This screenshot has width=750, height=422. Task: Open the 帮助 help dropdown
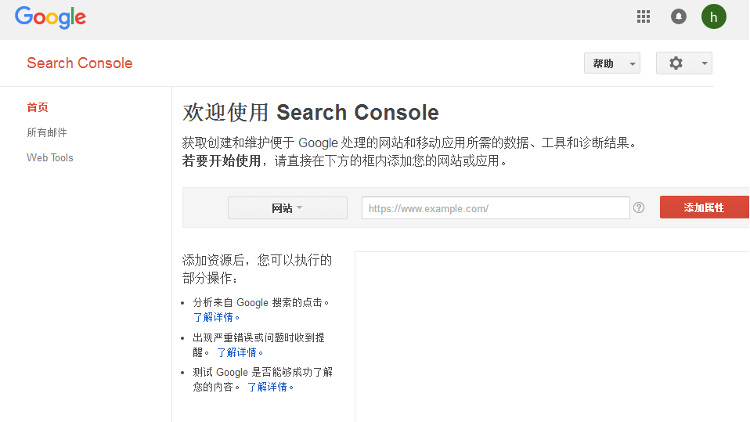coord(611,63)
